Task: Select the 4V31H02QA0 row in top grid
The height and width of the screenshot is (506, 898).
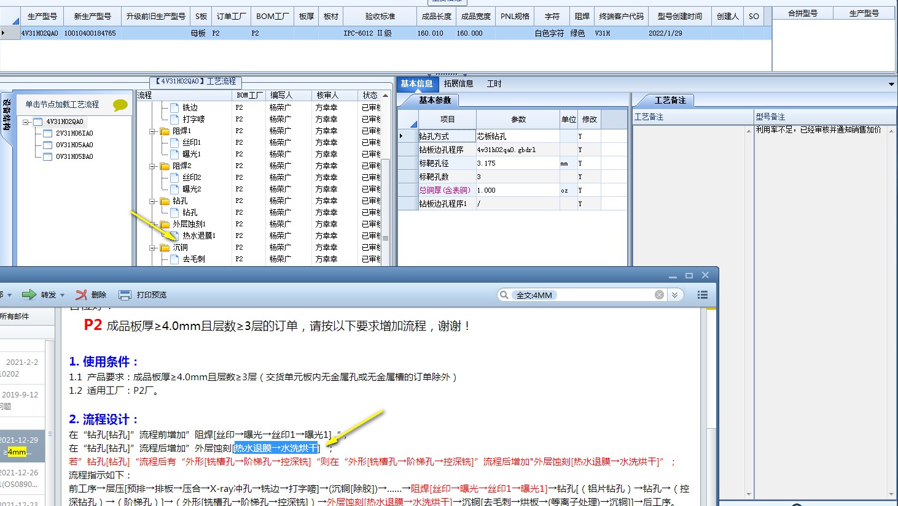Action: pos(386,34)
